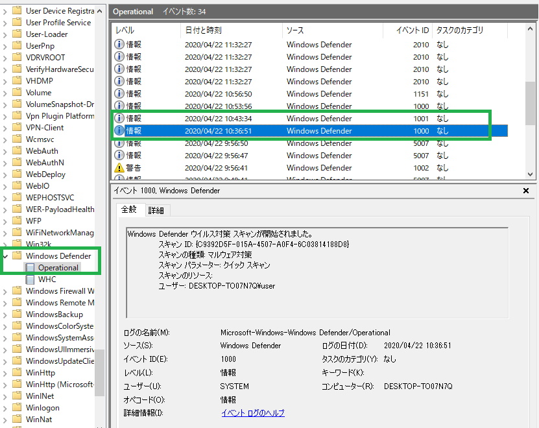Image resolution: width=539 pixels, height=428 pixels.
Task: Expand the User Profile Service node
Action: point(5,23)
